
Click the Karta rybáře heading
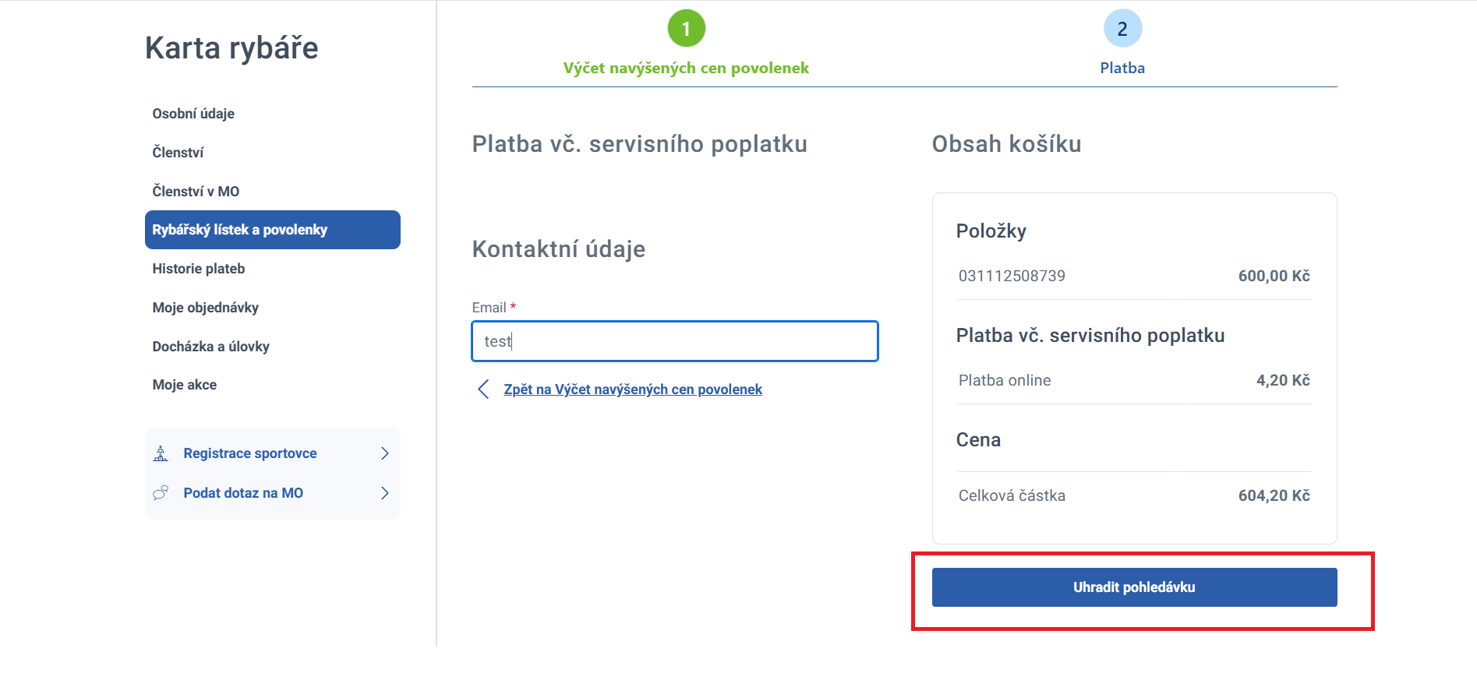[231, 48]
